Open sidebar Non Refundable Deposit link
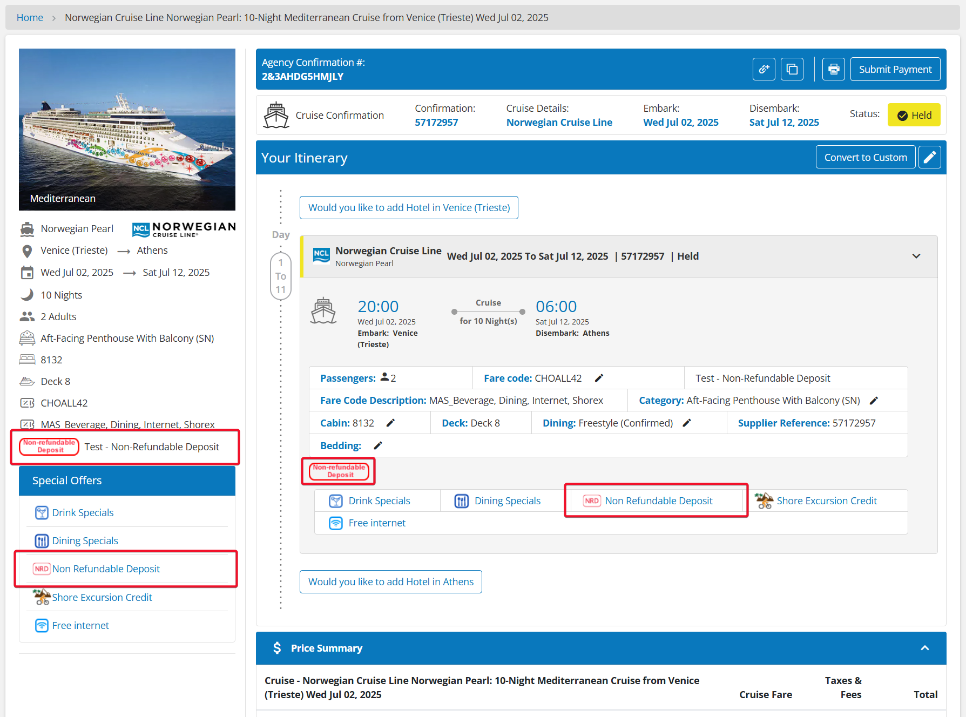Viewport: 966px width, 717px height. pos(106,569)
